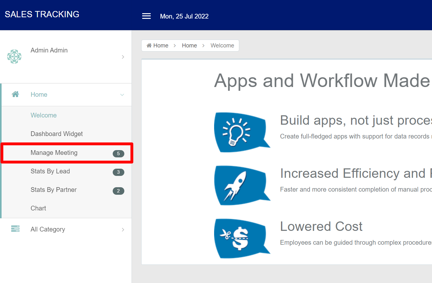This screenshot has width=432, height=283.
Task: Open Stats By Partner page
Action: click(54, 190)
